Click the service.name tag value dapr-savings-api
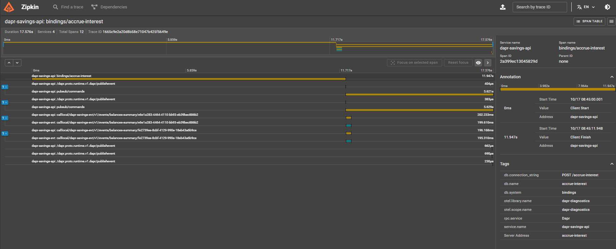Screen dimensions: 616x249 pos(575,227)
